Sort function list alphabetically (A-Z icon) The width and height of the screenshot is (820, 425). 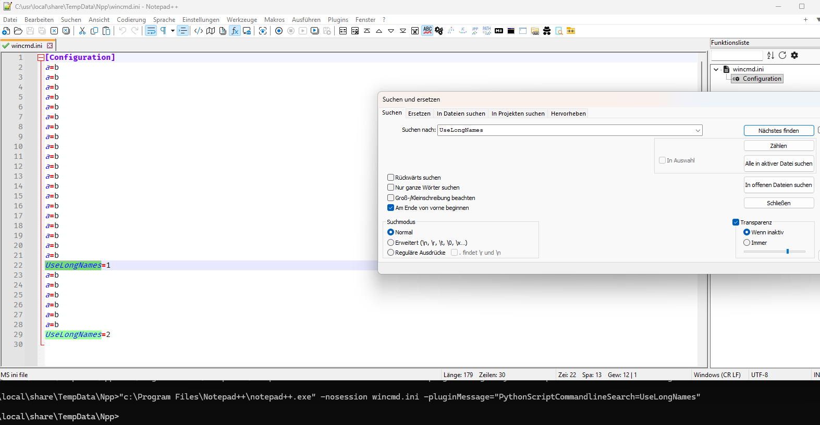tap(770, 55)
